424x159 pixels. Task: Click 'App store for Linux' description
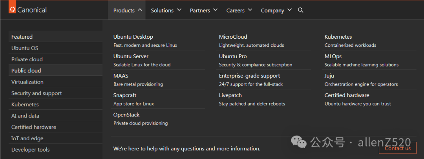[133, 104]
